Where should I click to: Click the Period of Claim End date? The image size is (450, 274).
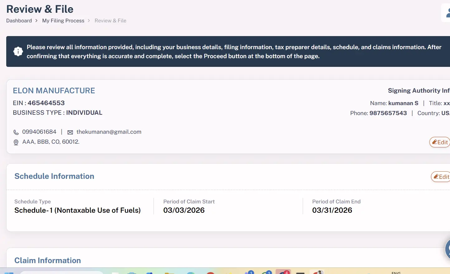pos(332,210)
